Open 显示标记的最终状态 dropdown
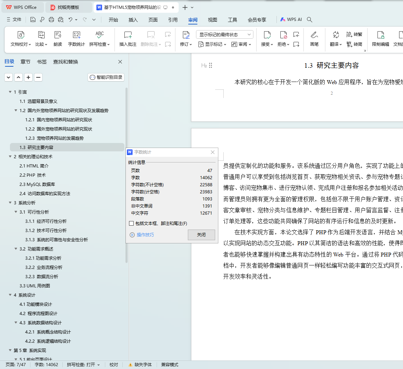 coord(225,34)
